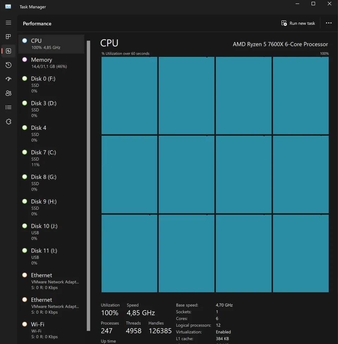Select the CPU performance entry
Image resolution: width=338 pixels, height=344 pixels.
51,43
